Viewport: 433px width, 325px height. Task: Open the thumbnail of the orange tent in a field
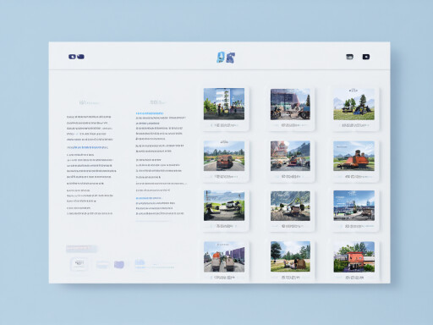(x=354, y=156)
